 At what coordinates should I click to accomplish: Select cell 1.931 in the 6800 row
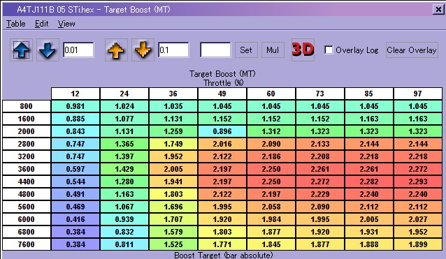coord(369,232)
